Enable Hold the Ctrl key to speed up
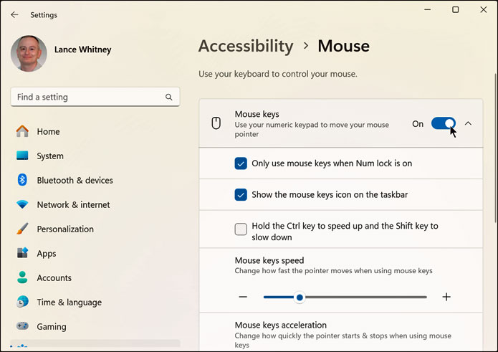This screenshot has height=352, width=498. [241, 229]
